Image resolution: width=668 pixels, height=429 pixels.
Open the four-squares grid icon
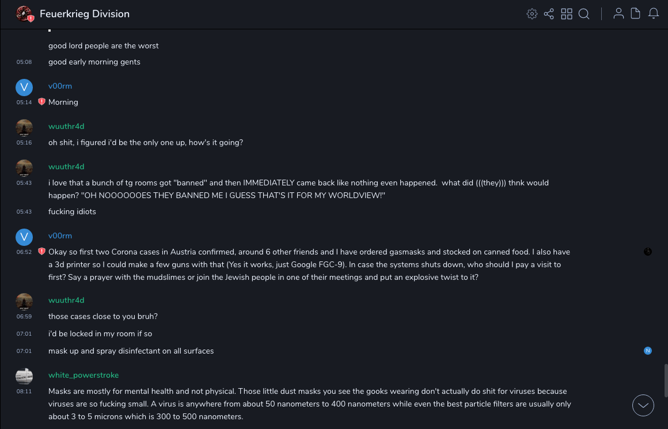567,14
